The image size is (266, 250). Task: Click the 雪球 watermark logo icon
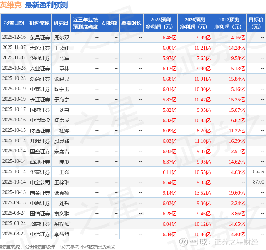point(183,241)
